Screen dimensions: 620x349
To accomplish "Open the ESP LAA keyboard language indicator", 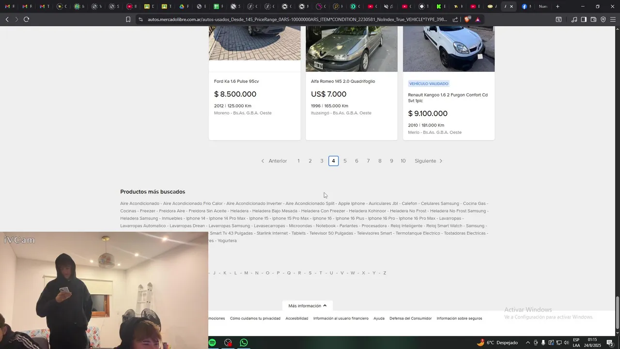I will click(576, 343).
